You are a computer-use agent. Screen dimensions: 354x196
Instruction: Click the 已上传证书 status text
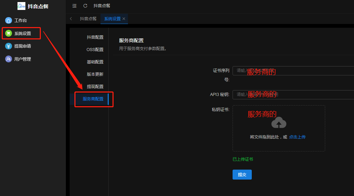[x=243, y=159]
